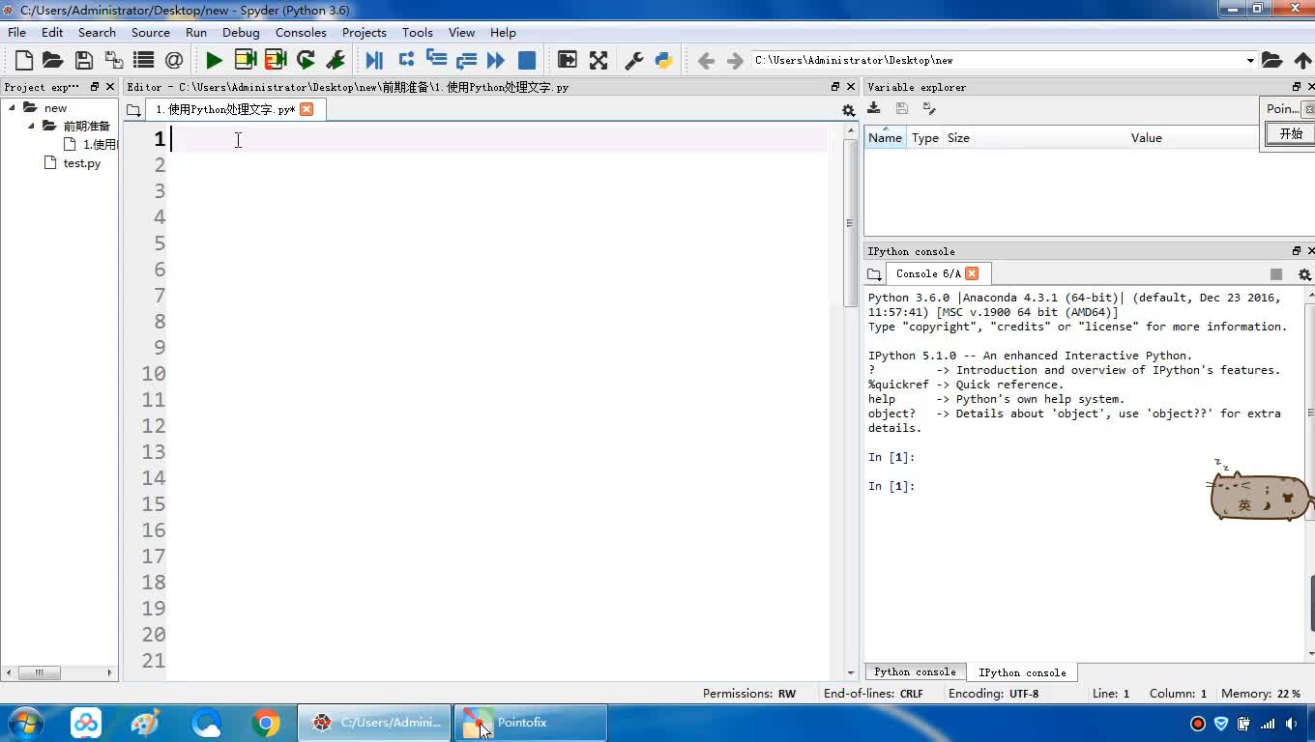Maximize the current pane icon
1315x742 pixels.
(x=599, y=60)
